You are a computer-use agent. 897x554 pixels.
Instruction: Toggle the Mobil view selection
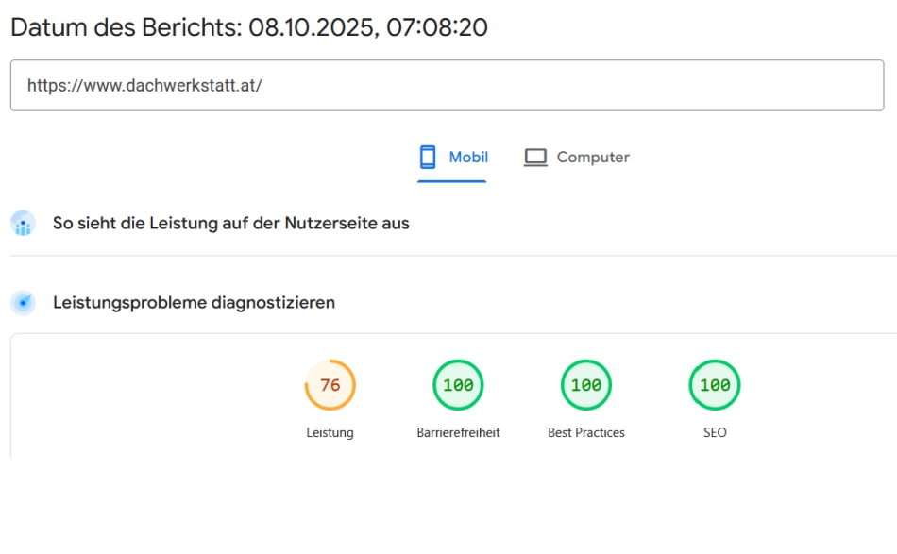tap(453, 157)
